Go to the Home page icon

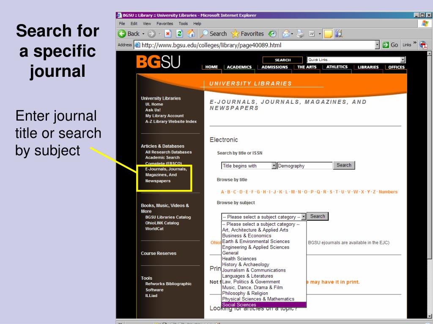click(x=191, y=34)
